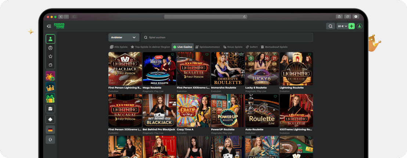The width and height of the screenshot is (407, 158).
Task: Switch to the Sofort tab
Action: 252,47
